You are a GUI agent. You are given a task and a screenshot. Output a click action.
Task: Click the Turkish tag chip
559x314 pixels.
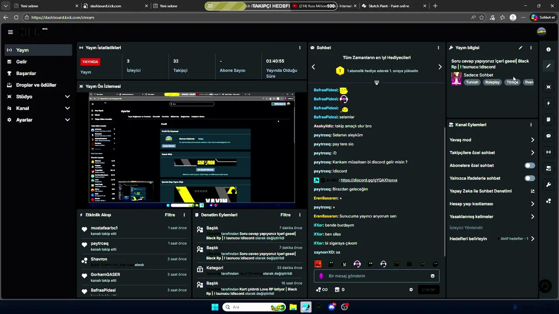[x=472, y=82]
